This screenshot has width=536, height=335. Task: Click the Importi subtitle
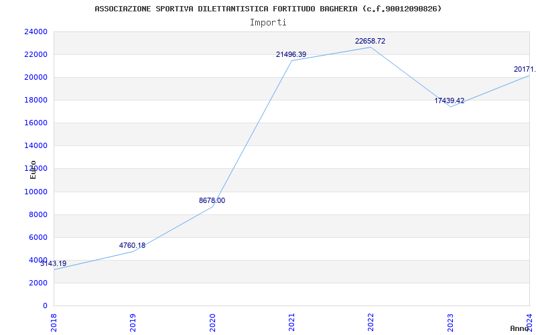click(268, 23)
